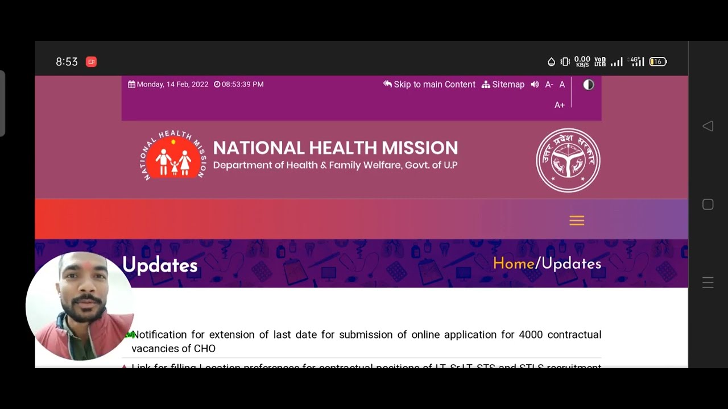This screenshot has width=728, height=409.
Task: Open the hamburger navigation menu
Action: pyautogui.click(x=577, y=220)
